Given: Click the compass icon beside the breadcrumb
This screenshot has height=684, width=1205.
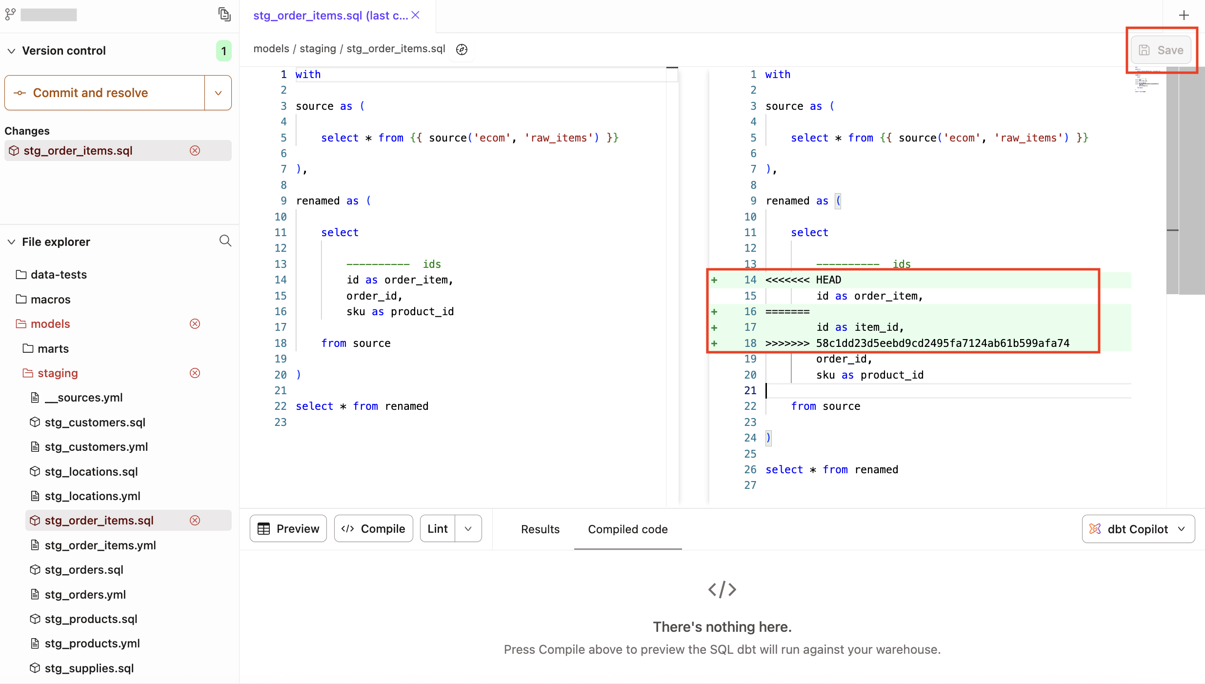Looking at the screenshot, I should (461, 49).
